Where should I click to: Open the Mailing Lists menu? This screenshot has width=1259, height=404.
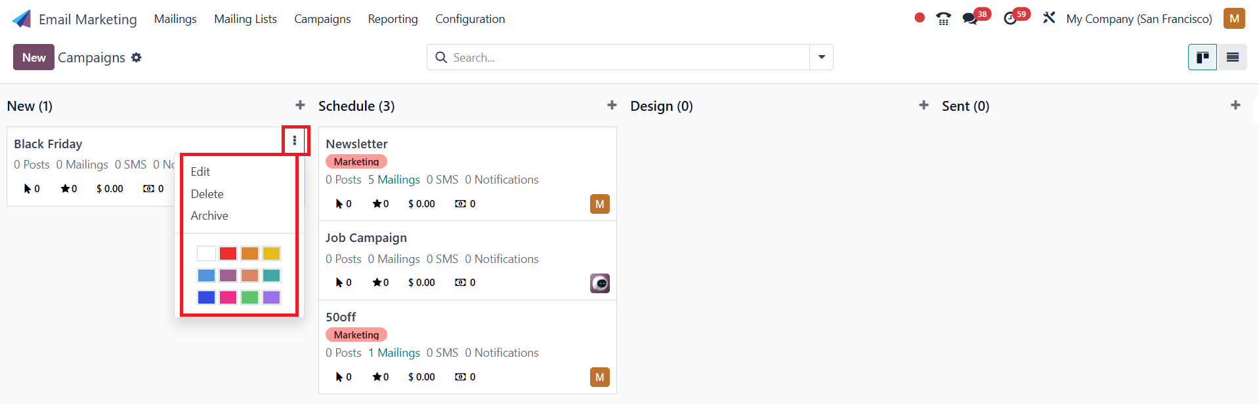[x=245, y=19]
